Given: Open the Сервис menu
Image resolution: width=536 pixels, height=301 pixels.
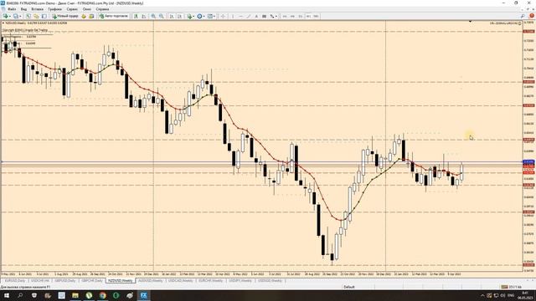Looking at the screenshot, I should point(72,9).
